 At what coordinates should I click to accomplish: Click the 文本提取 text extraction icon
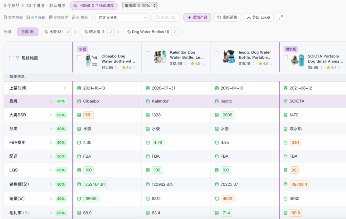tap(5, 17)
